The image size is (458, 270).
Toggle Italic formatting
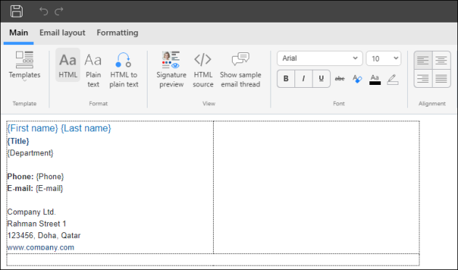(x=303, y=78)
